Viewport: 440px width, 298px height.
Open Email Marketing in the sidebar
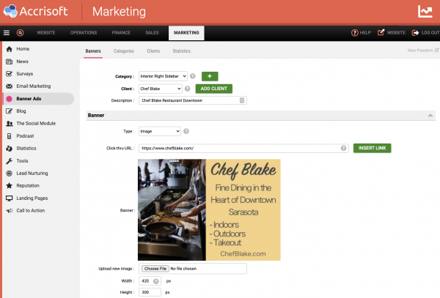click(x=34, y=86)
